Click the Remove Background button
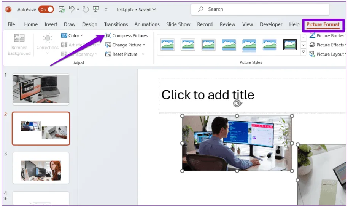Image resolution: width=348 pixels, height=208 pixels. pyautogui.click(x=19, y=45)
